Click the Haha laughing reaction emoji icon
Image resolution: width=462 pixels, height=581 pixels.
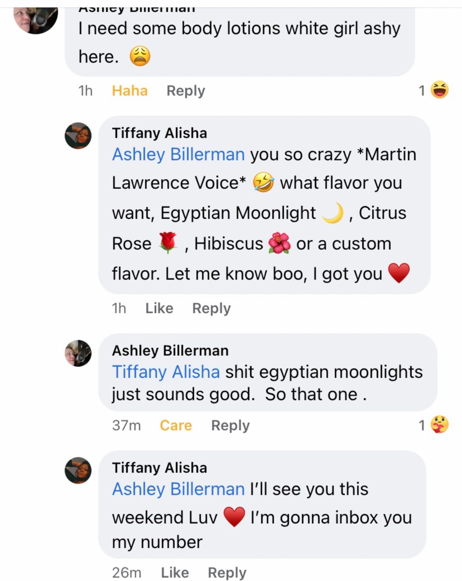pos(440,90)
